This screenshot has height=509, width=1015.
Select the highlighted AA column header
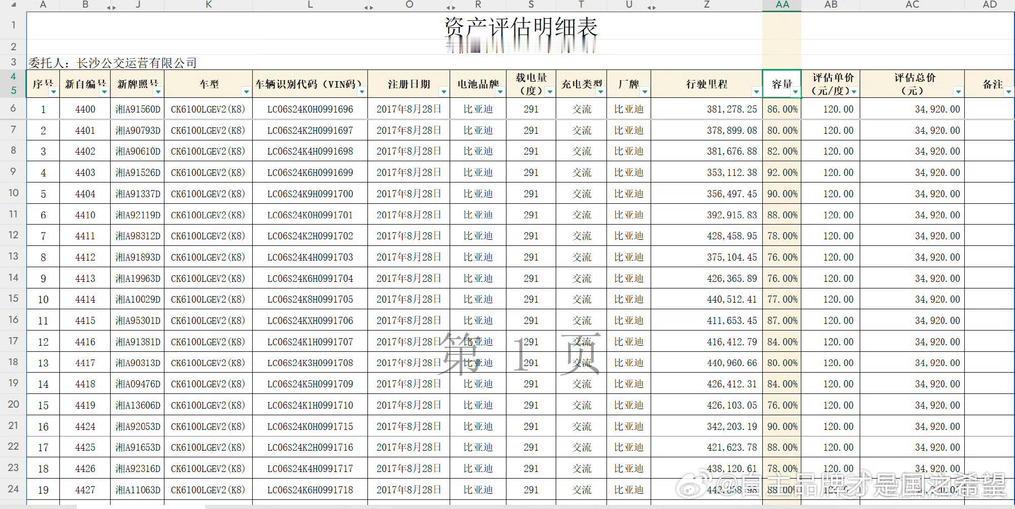[782, 5]
